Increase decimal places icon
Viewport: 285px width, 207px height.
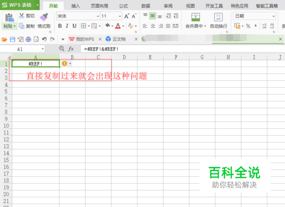(264, 26)
